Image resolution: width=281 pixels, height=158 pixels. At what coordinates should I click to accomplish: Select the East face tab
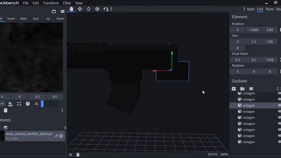pyautogui.click(x=36, y=18)
